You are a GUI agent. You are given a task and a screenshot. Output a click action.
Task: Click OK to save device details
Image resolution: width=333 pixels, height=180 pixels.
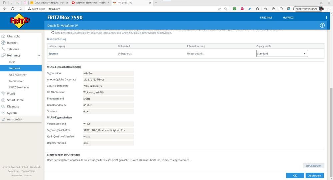coord(295,176)
